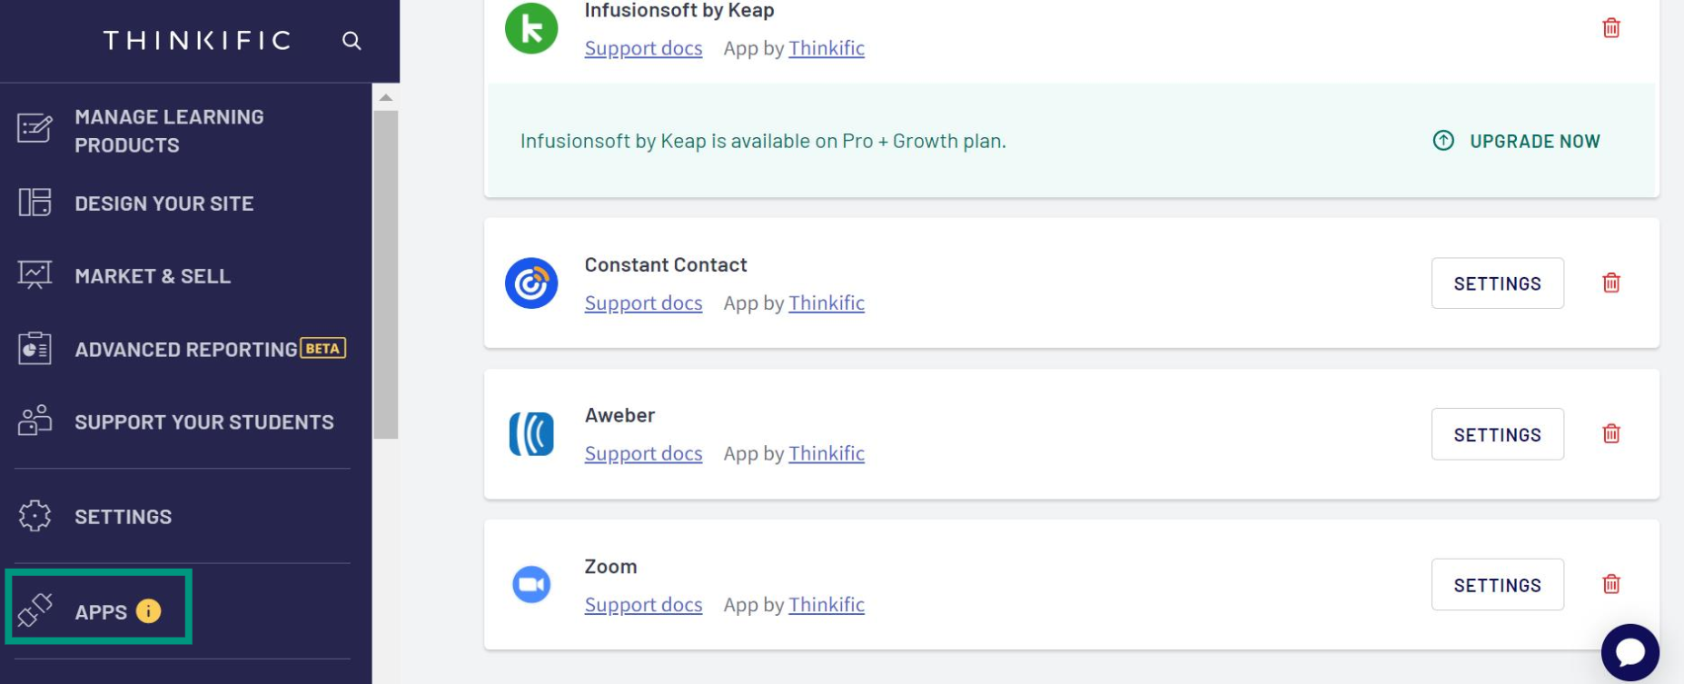1684x684 pixels.
Task: Click Upgrade Now for Infusionsoft
Action: pyautogui.click(x=1516, y=141)
